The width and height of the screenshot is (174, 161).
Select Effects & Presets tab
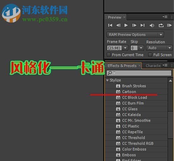point(122,66)
